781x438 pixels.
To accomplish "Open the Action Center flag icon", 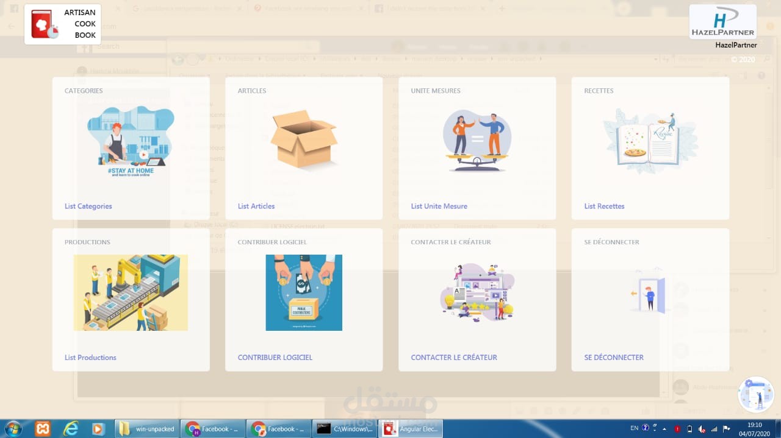I will coord(726,429).
